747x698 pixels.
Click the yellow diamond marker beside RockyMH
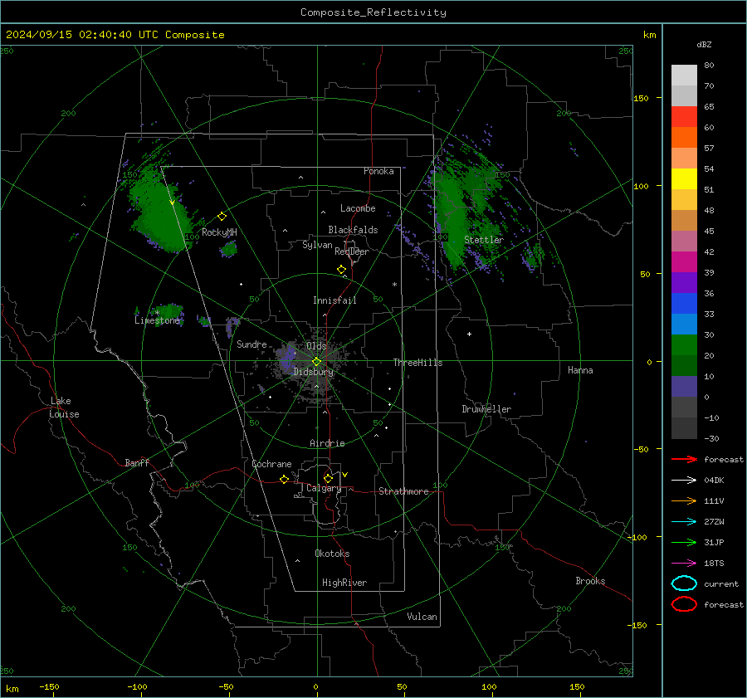click(222, 217)
